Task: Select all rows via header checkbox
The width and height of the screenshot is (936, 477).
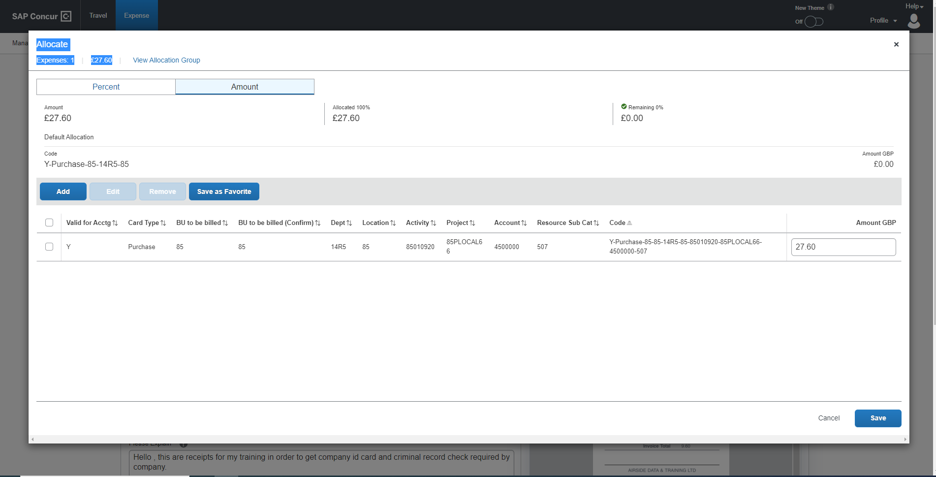Action: [x=49, y=223]
